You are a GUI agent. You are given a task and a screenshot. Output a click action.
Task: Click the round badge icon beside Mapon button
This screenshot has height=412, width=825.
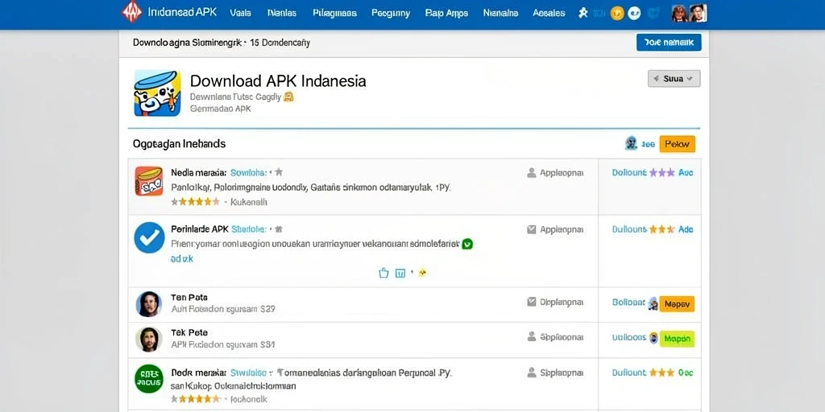(x=654, y=338)
